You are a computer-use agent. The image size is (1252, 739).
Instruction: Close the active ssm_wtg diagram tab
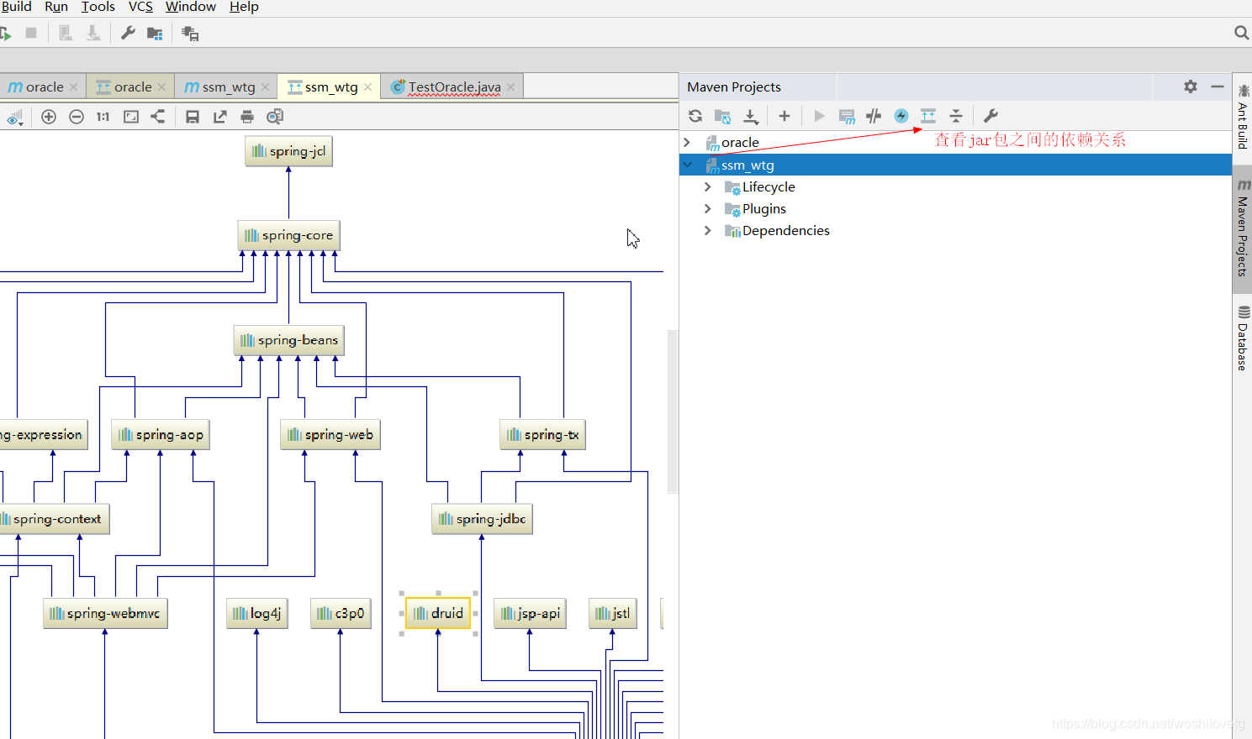(367, 86)
